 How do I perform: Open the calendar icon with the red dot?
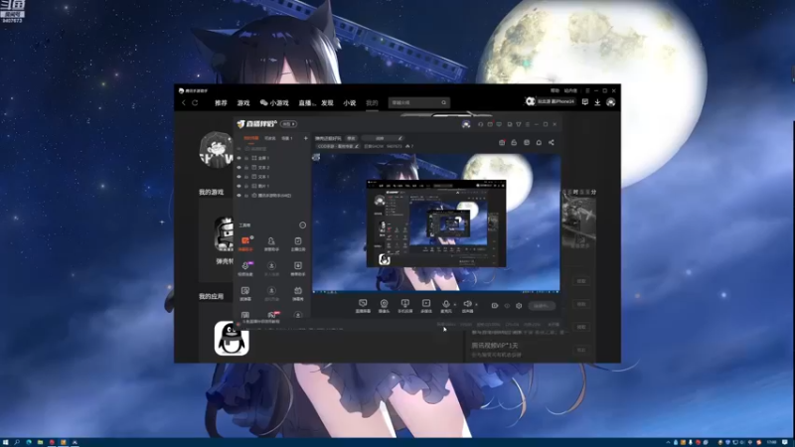tap(502, 143)
